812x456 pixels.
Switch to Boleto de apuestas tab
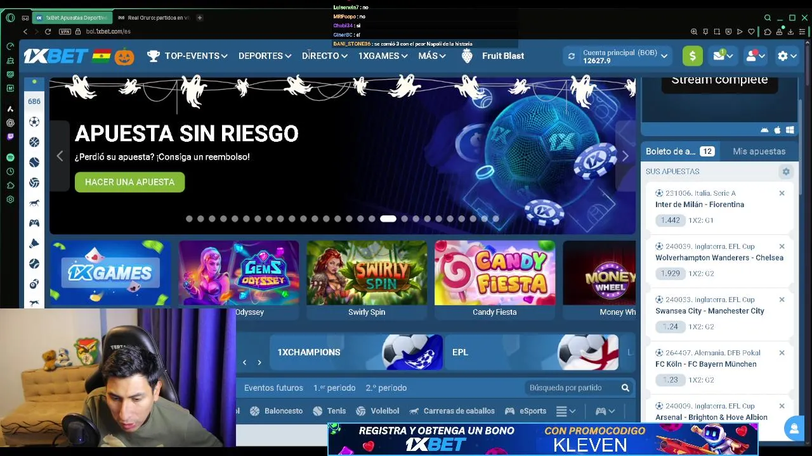pyautogui.click(x=679, y=151)
